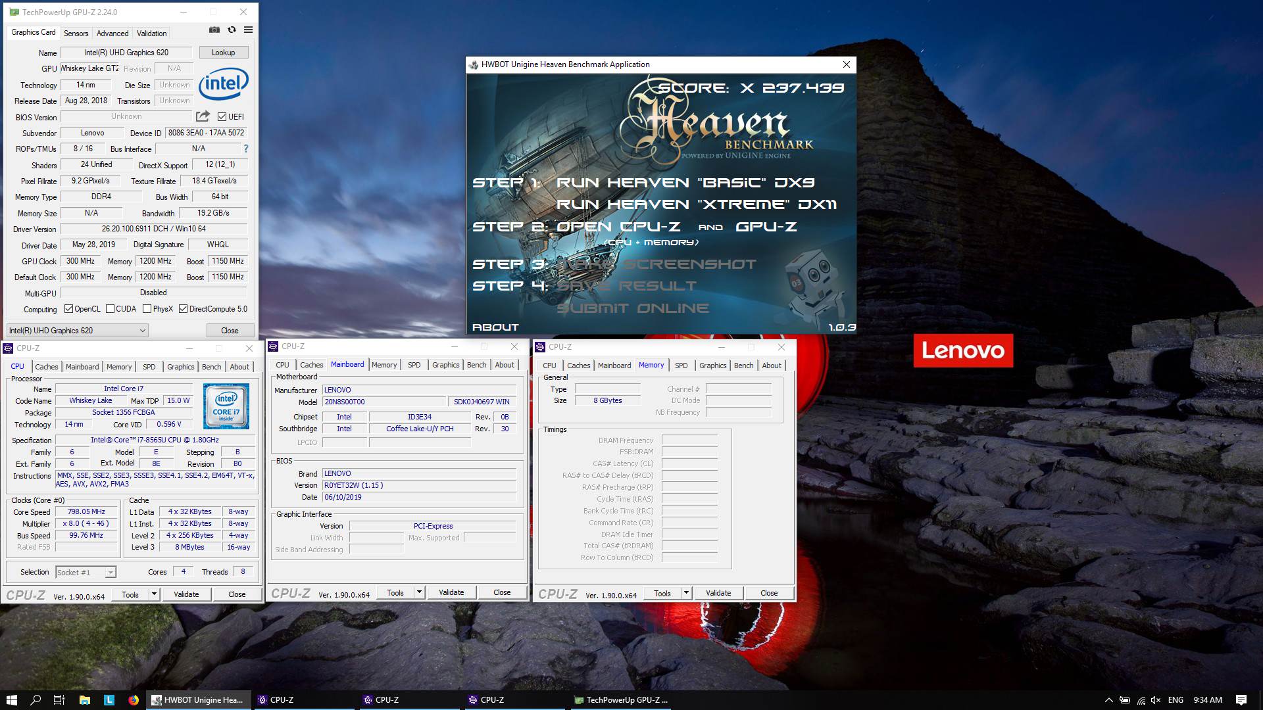
Task: Open About tab in the CPU-Z Mainboard window
Action: point(505,365)
